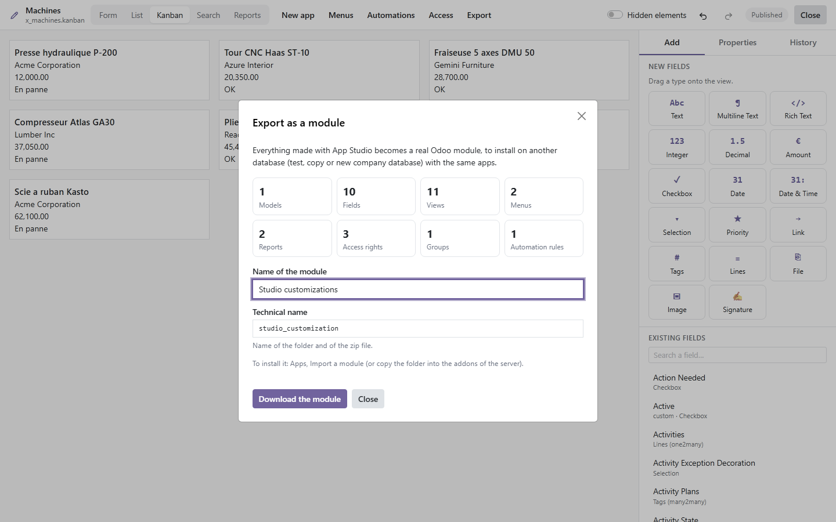Open the Compresseur Atlas GA30 kanban card
This screenshot has height=522, width=836.
pos(109,140)
